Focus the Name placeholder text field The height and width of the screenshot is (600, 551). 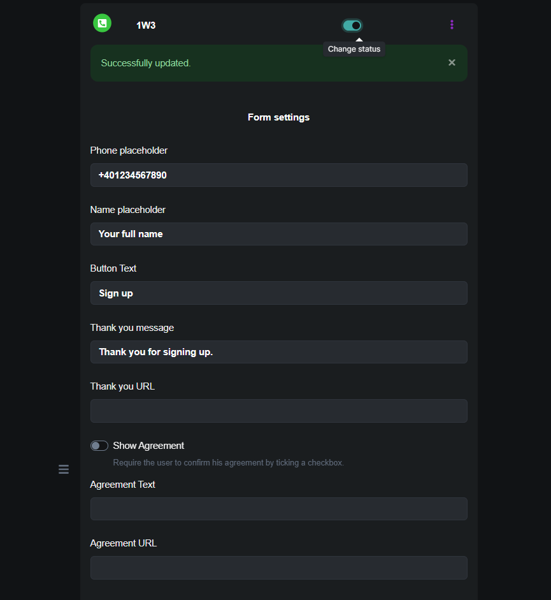tap(278, 234)
